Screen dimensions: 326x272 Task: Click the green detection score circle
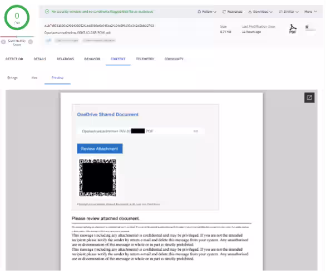[17, 18]
